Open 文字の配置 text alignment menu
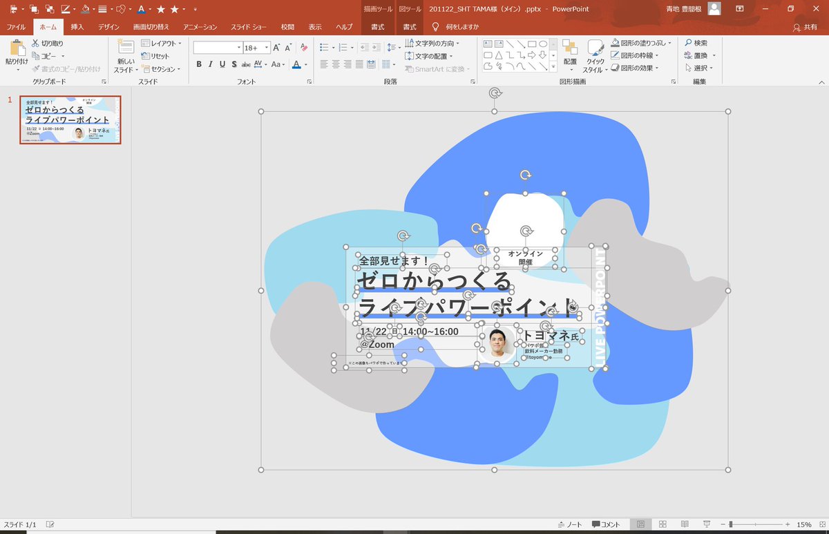This screenshot has height=534, width=829. 428,56
